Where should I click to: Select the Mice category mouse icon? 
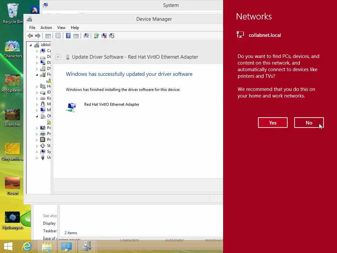coord(43,104)
